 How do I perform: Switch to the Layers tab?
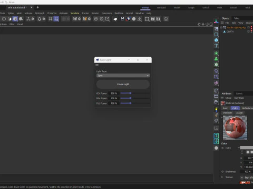point(239,93)
